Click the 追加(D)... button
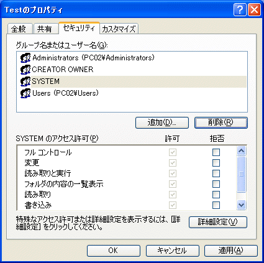 click(162, 122)
